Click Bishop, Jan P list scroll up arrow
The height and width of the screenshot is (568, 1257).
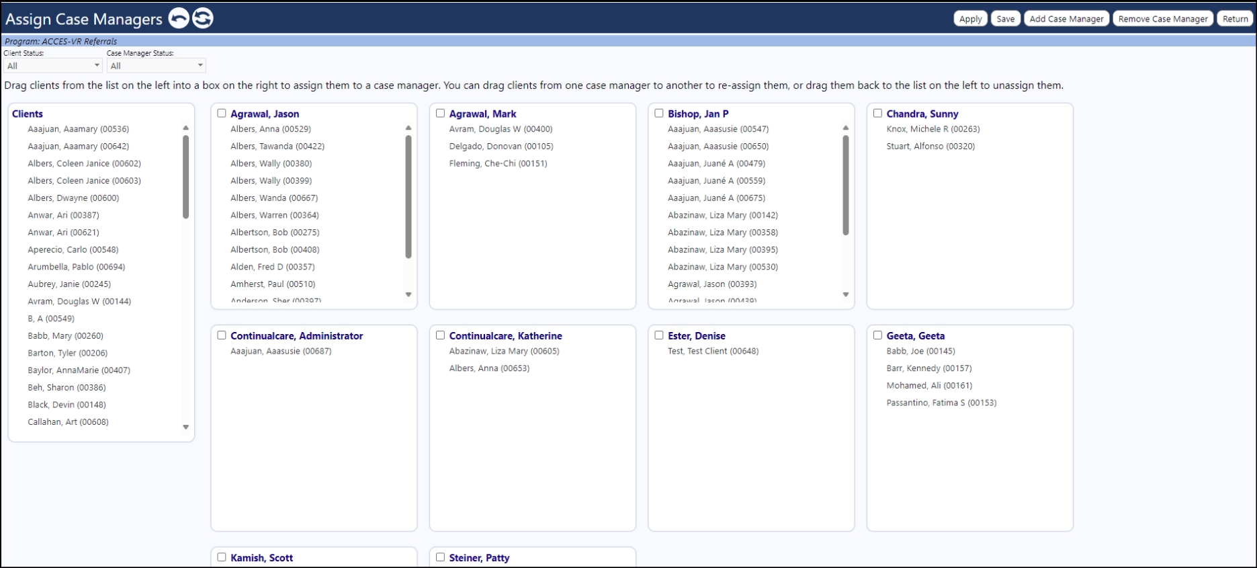[x=846, y=128]
